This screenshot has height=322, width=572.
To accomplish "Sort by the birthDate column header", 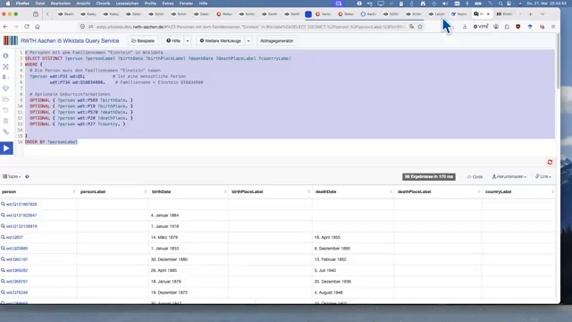I will tap(189, 191).
